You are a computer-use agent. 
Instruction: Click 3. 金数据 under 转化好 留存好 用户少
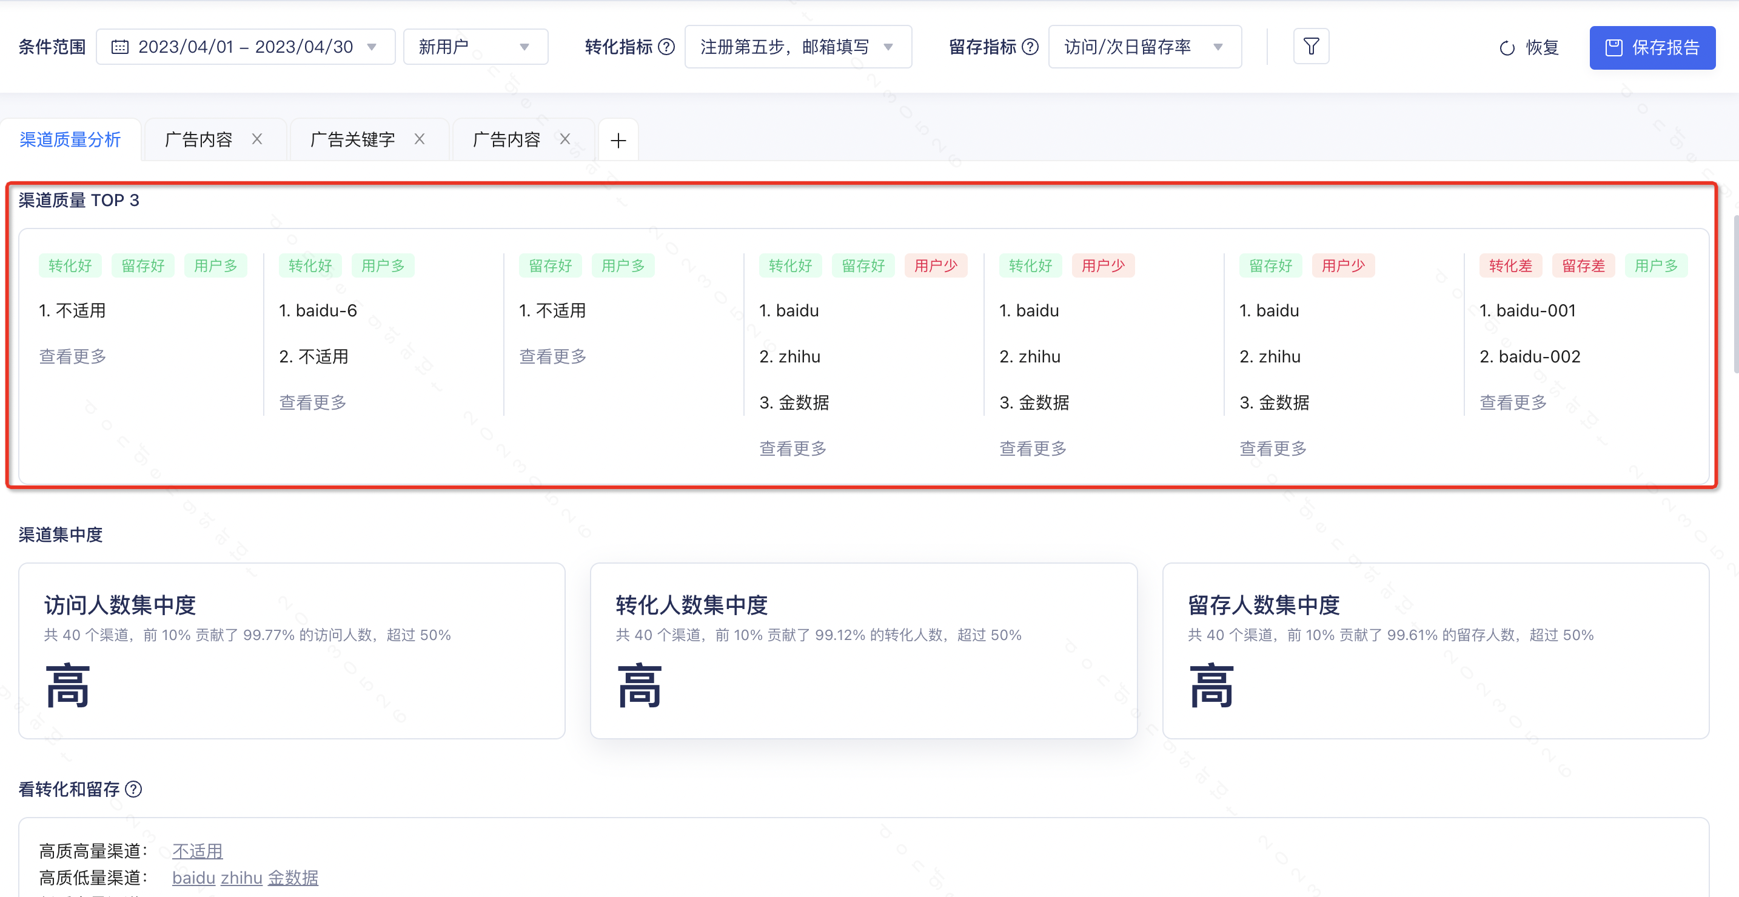[x=794, y=403]
